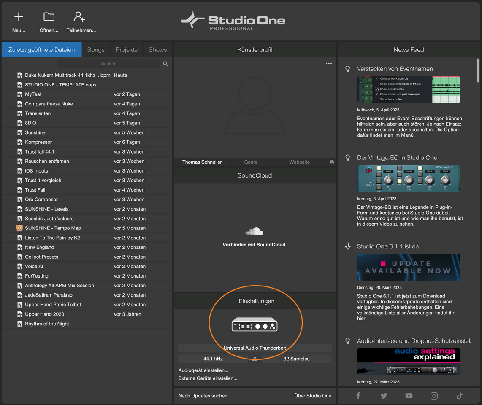Screen dimensions: 482x405
Task: Open the audio settings explained thumbnail
Action: [x=409, y=362]
